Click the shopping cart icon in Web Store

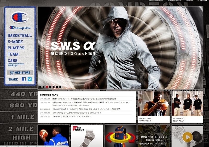pyautogui.click(x=11, y=72)
